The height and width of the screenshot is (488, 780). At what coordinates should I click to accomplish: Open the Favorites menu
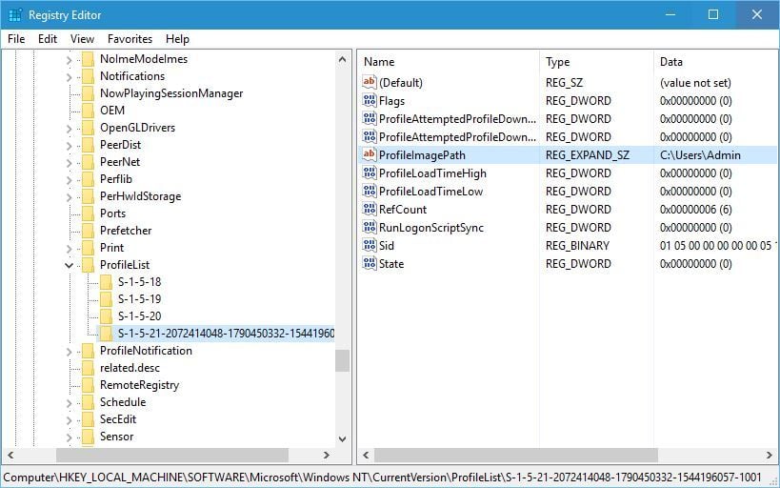130,39
